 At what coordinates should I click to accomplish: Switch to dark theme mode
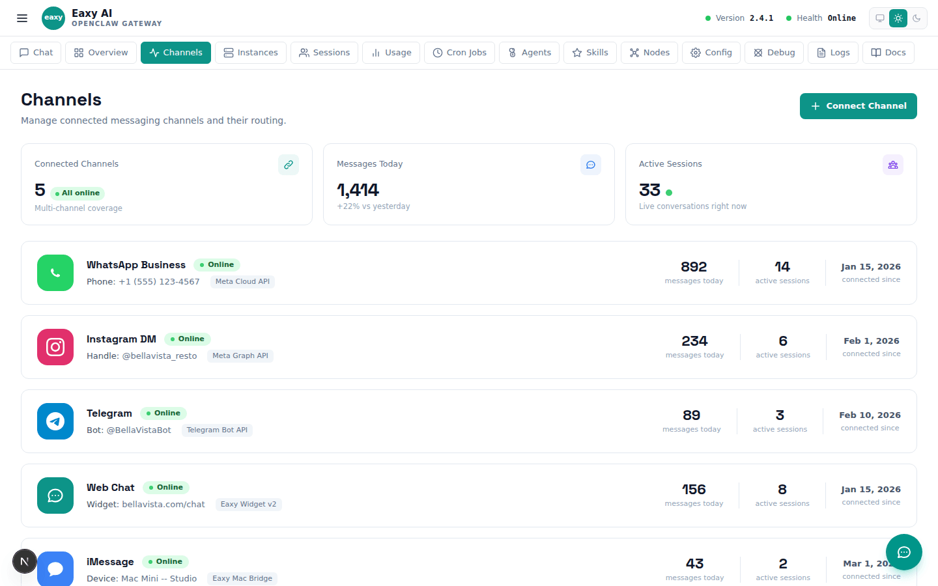coord(917,18)
